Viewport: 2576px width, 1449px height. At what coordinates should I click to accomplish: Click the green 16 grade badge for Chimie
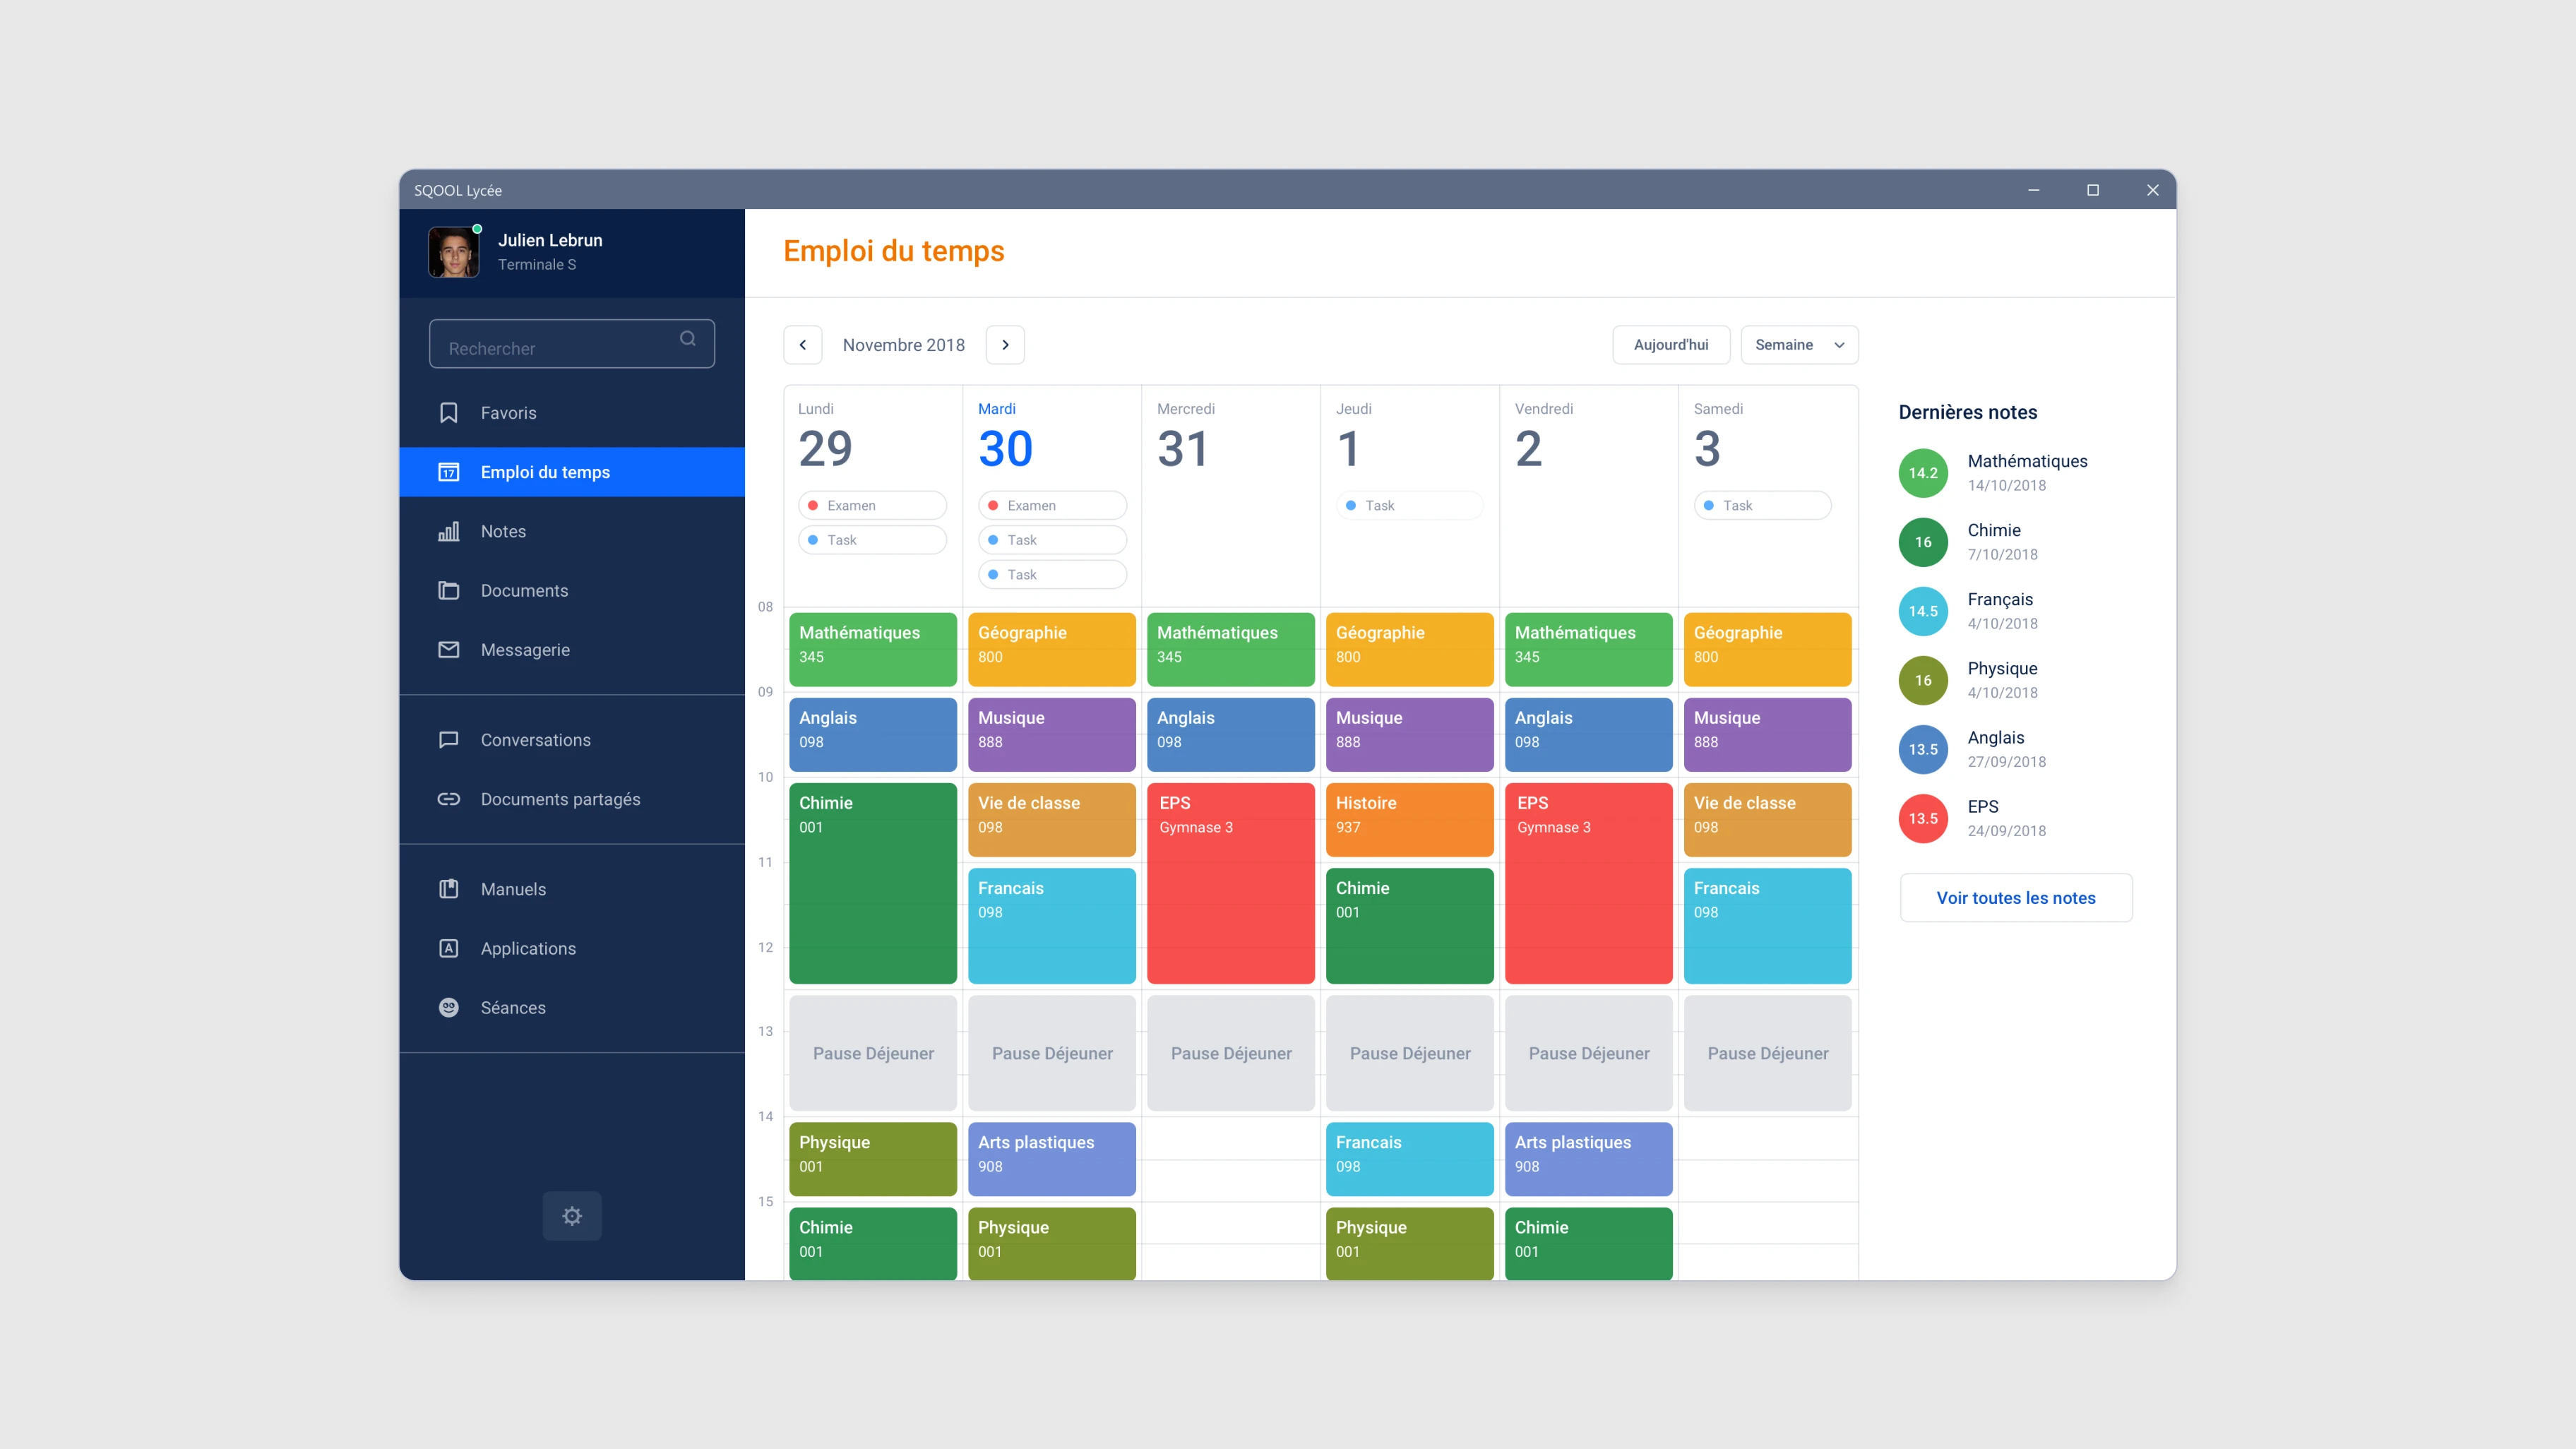click(x=1922, y=541)
